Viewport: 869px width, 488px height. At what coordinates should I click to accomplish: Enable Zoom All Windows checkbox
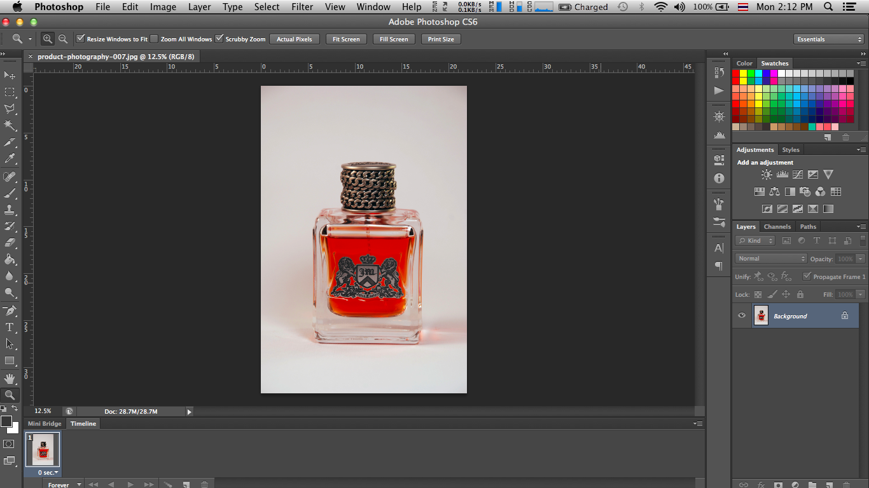(154, 39)
